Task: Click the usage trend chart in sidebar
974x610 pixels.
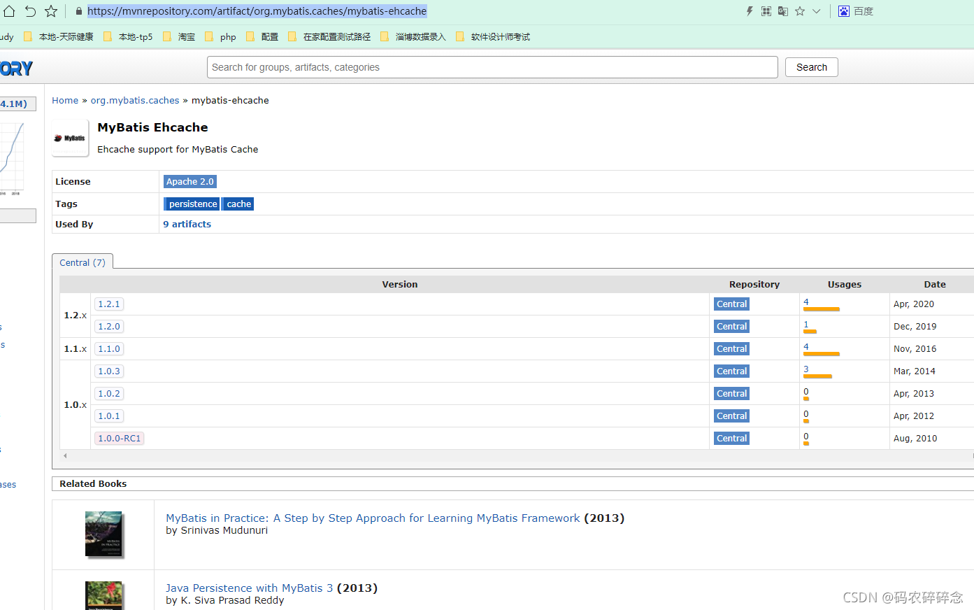Action: tap(12, 157)
